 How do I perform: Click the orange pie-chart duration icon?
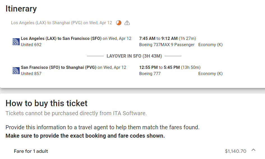click(119, 23)
